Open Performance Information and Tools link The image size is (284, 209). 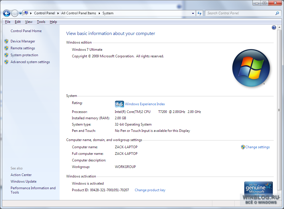tap(33, 190)
